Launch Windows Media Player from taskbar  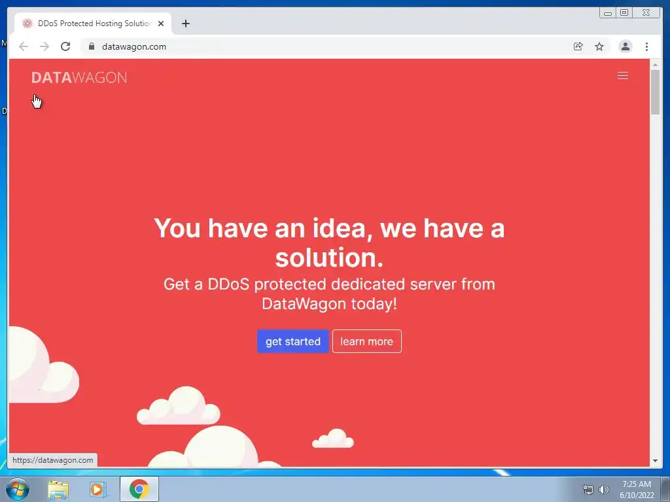pos(97,490)
